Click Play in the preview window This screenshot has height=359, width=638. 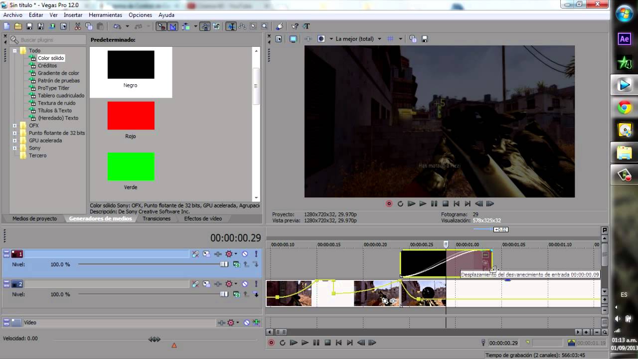coord(423,203)
